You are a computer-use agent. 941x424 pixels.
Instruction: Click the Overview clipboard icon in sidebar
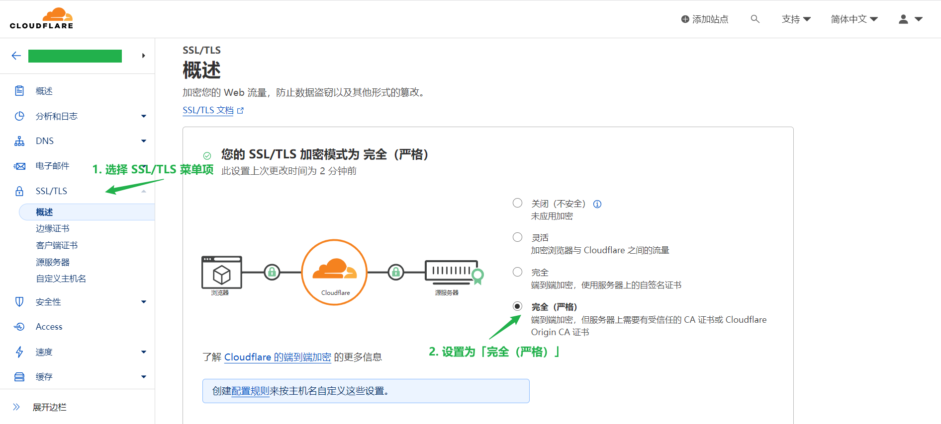[19, 91]
